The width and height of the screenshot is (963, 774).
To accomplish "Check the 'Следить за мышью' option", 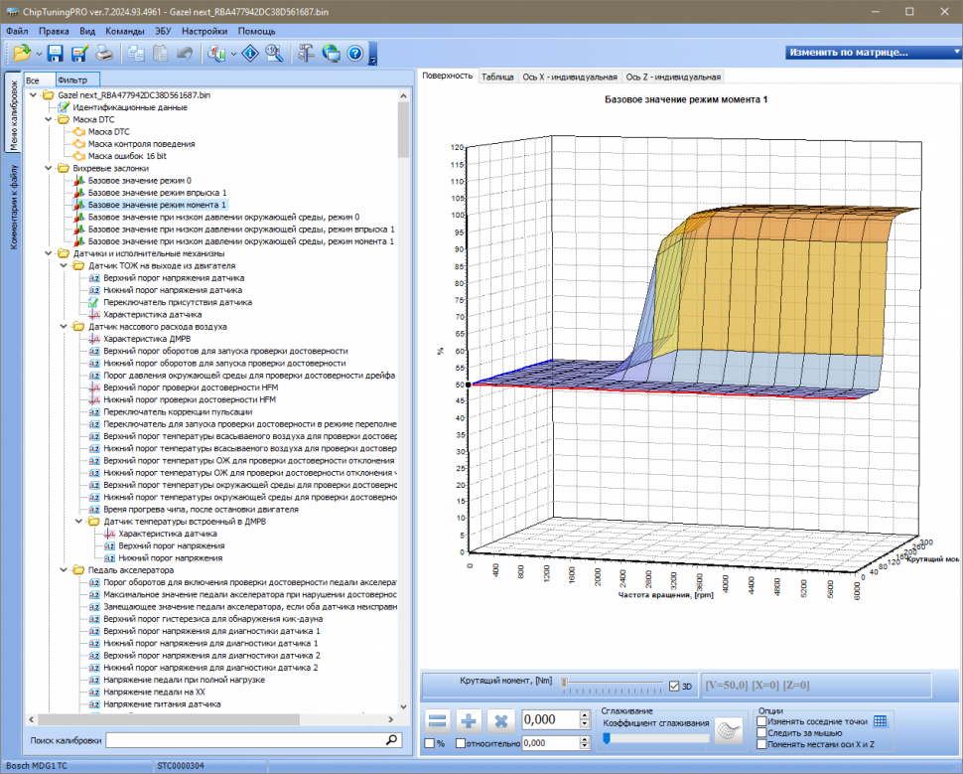I will 761,732.
